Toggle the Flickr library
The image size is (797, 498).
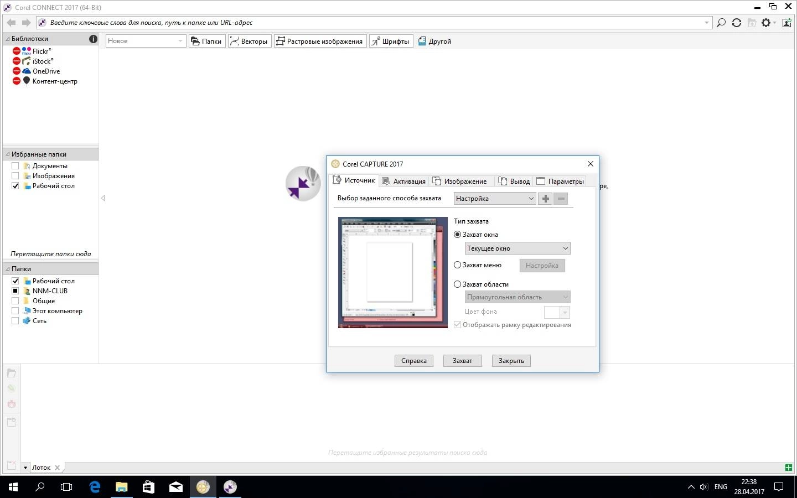(16, 51)
